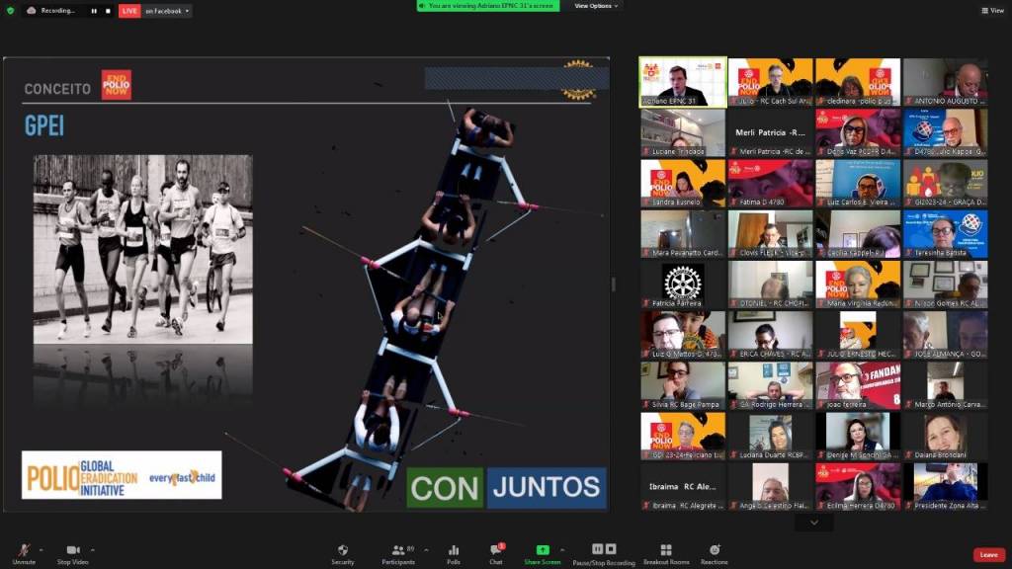The height and width of the screenshot is (569, 1012).
Task: Open the View Options dropdown
Action: pyautogui.click(x=597, y=6)
